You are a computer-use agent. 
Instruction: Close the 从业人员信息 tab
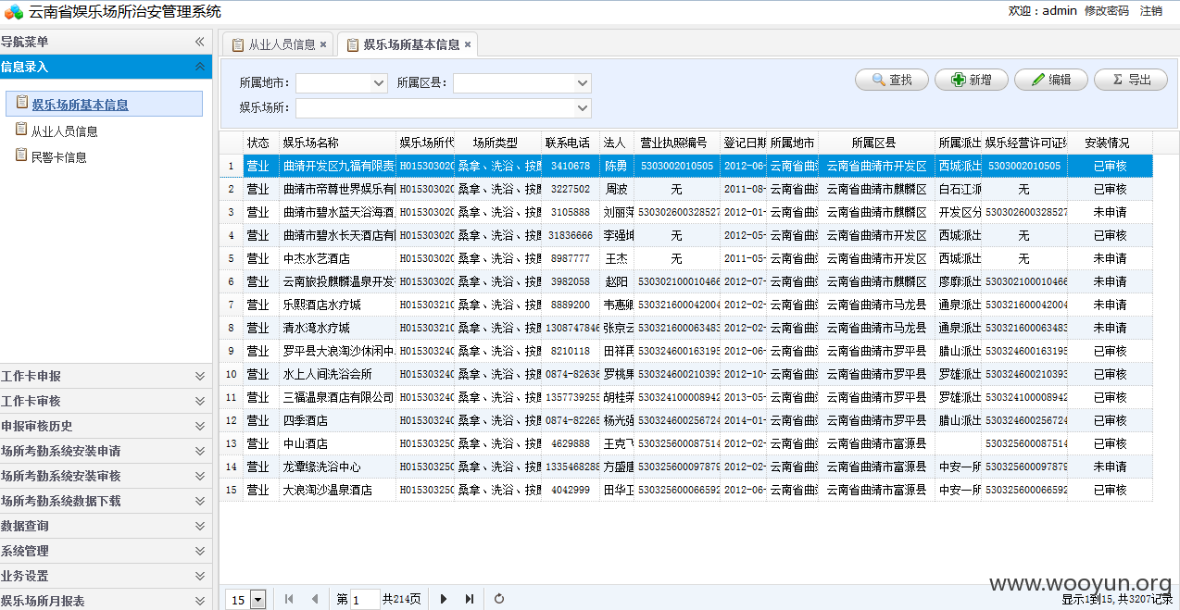[323, 44]
